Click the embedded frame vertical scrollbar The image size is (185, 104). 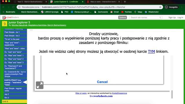172,94
